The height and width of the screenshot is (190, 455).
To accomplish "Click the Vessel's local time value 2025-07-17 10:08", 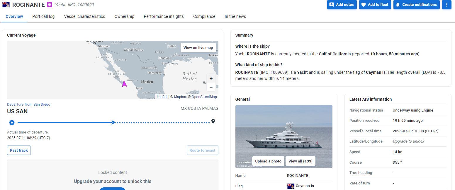I will pyautogui.click(x=415, y=131).
